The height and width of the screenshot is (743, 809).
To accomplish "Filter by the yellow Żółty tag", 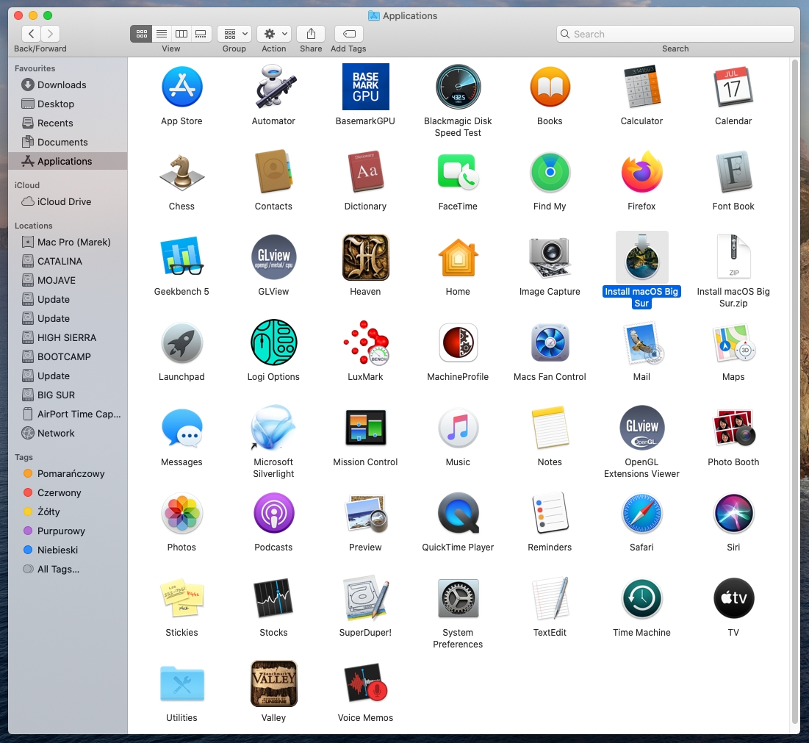I will point(68,512).
